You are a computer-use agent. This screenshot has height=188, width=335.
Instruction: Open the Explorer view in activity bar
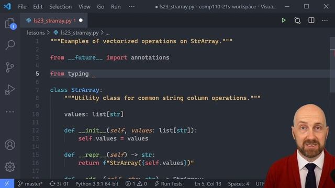pos(10,23)
